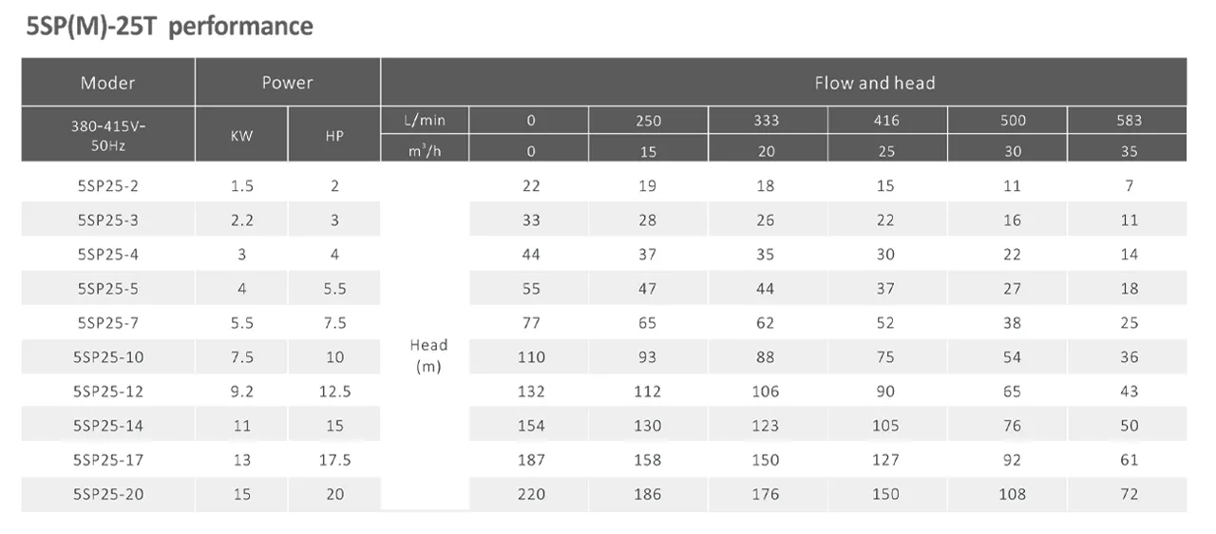Select the "Moder" column header
The image size is (1216, 534).
click(x=107, y=83)
